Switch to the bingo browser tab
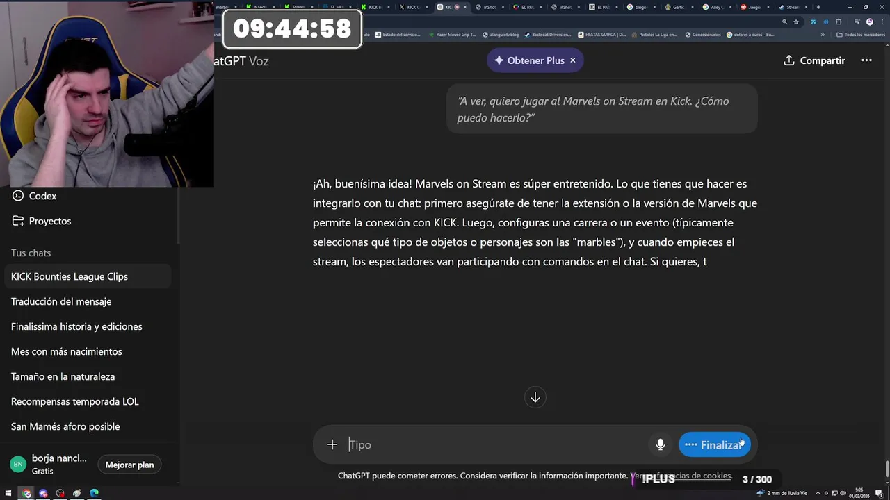 pos(642,7)
